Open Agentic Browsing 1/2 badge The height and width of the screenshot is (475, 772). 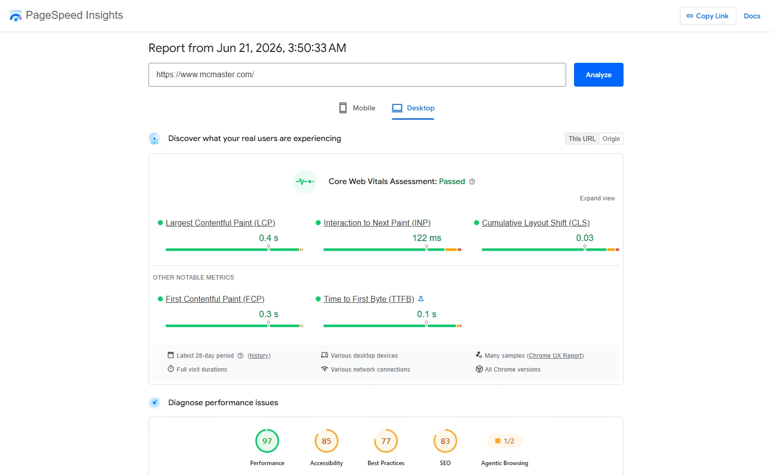pyautogui.click(x=505, y=441)
